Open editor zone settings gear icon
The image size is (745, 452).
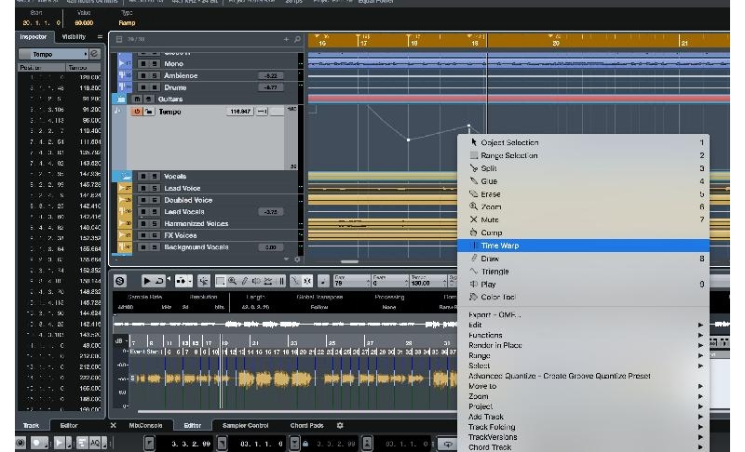pos(340,425)
